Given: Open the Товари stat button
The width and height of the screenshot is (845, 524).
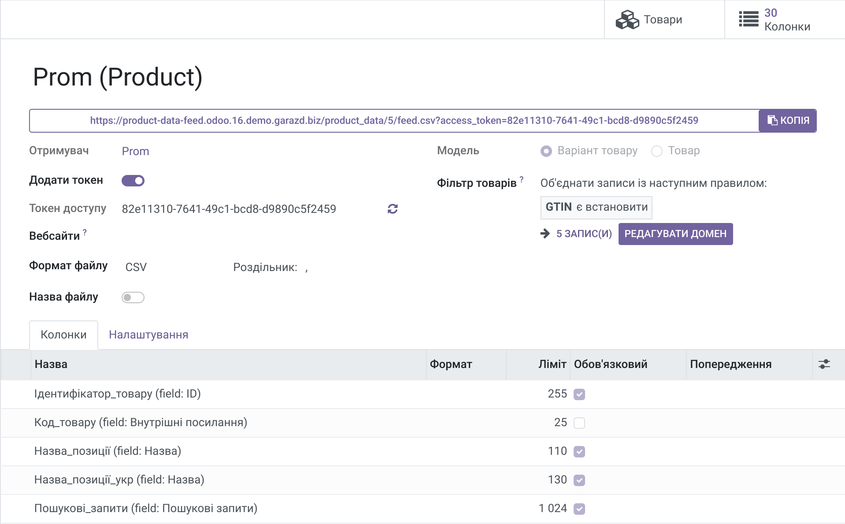Looking at the screenshot, I should (x=664, y=19).
